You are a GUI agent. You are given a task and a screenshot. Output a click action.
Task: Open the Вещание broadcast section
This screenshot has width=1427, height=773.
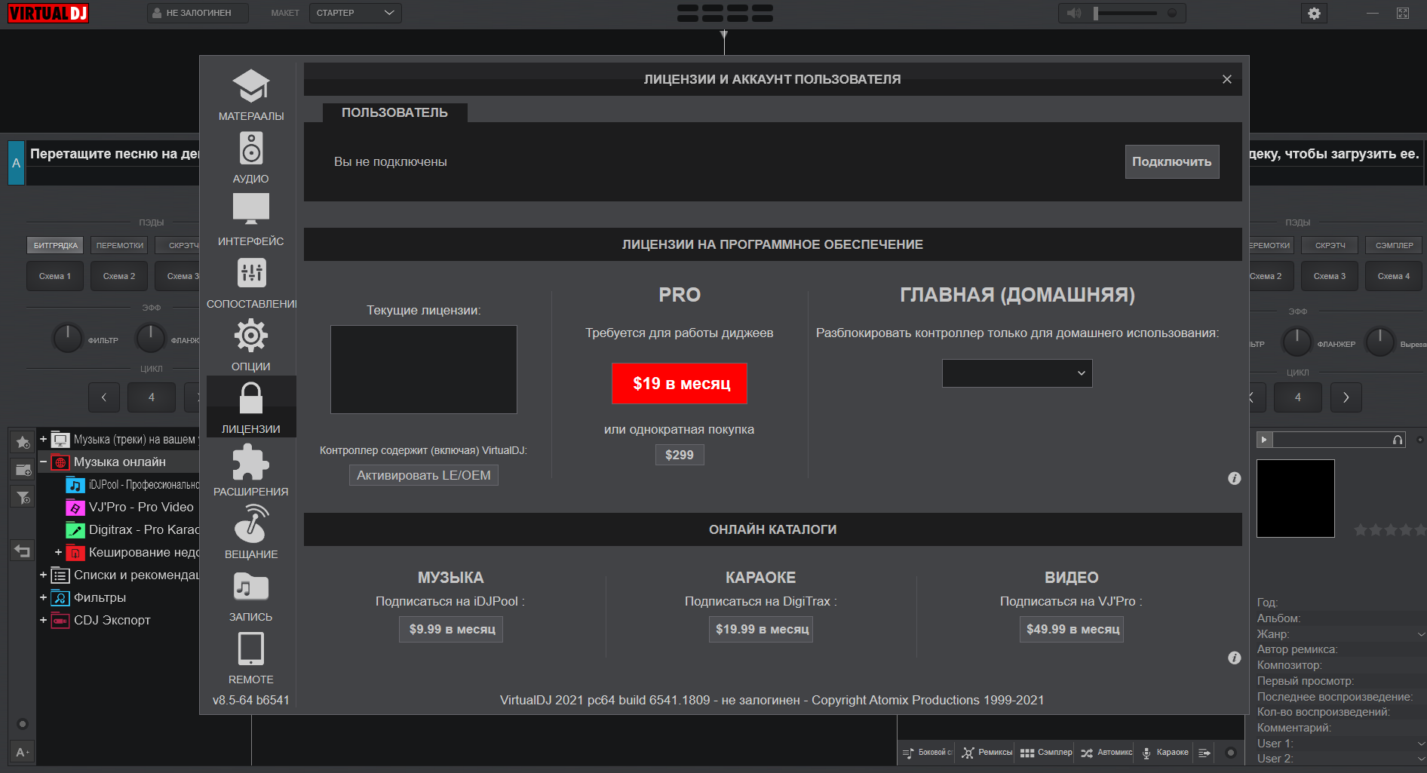click(251, 533)
